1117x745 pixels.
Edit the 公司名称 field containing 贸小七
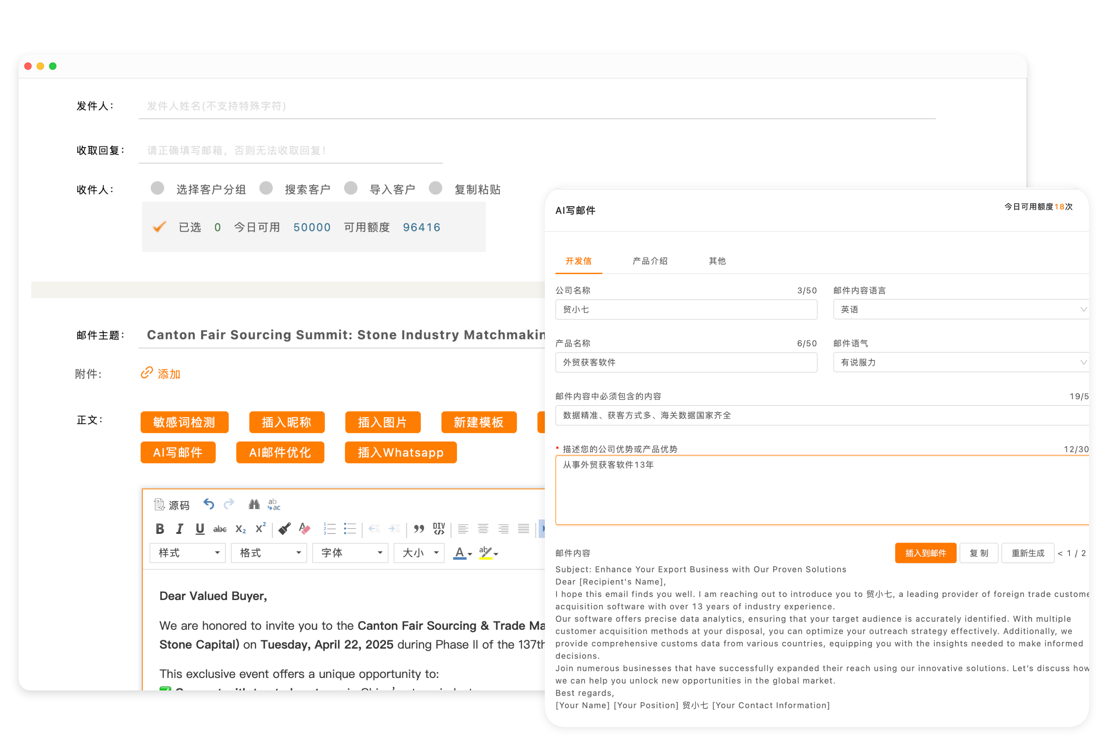(686, 309)
